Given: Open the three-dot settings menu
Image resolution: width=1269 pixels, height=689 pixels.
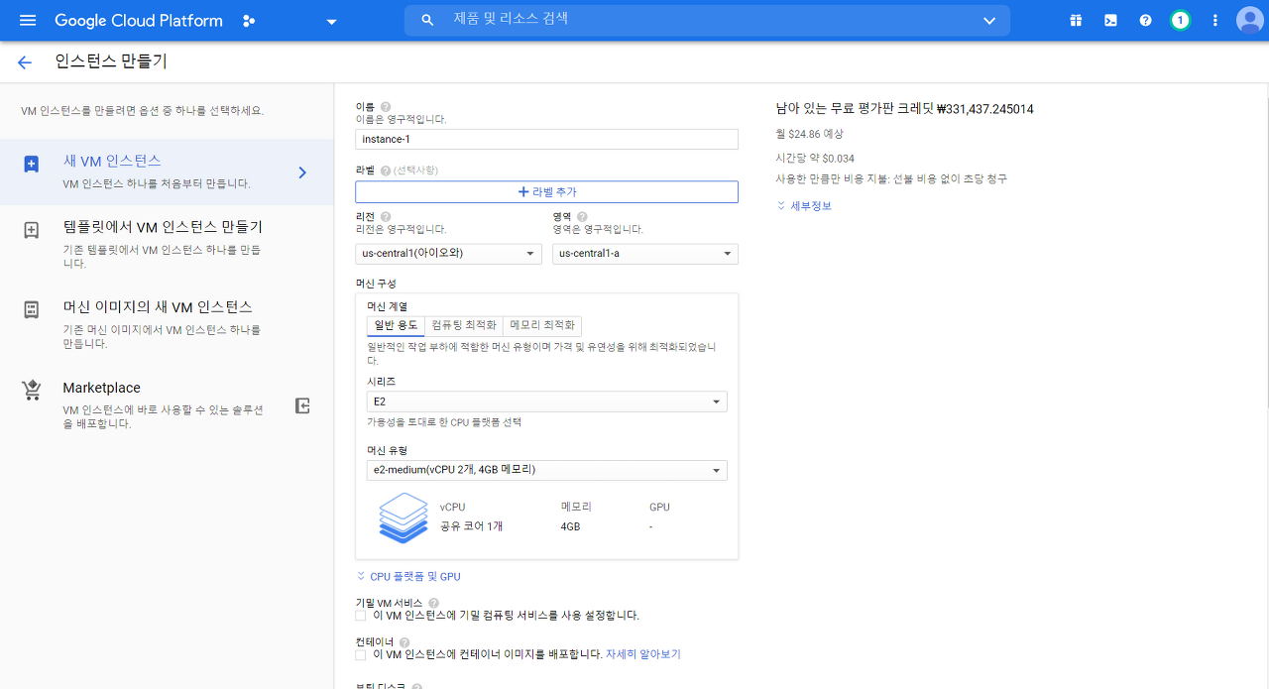Looking at the screenshot, I should coord(1215,20).
